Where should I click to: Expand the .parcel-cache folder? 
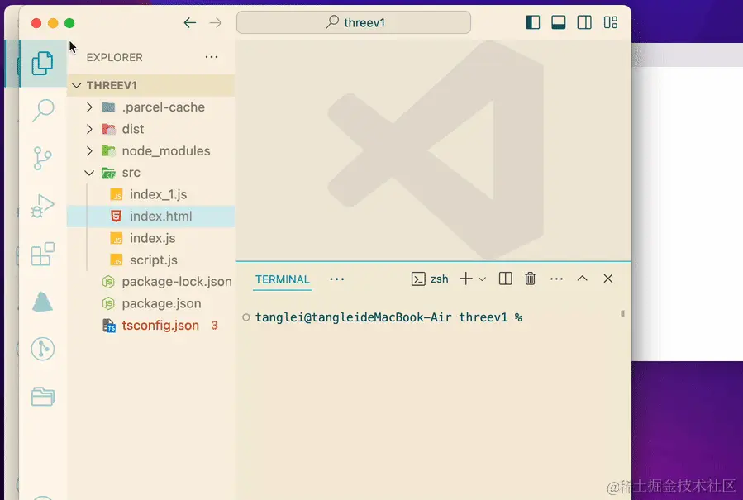150,107
